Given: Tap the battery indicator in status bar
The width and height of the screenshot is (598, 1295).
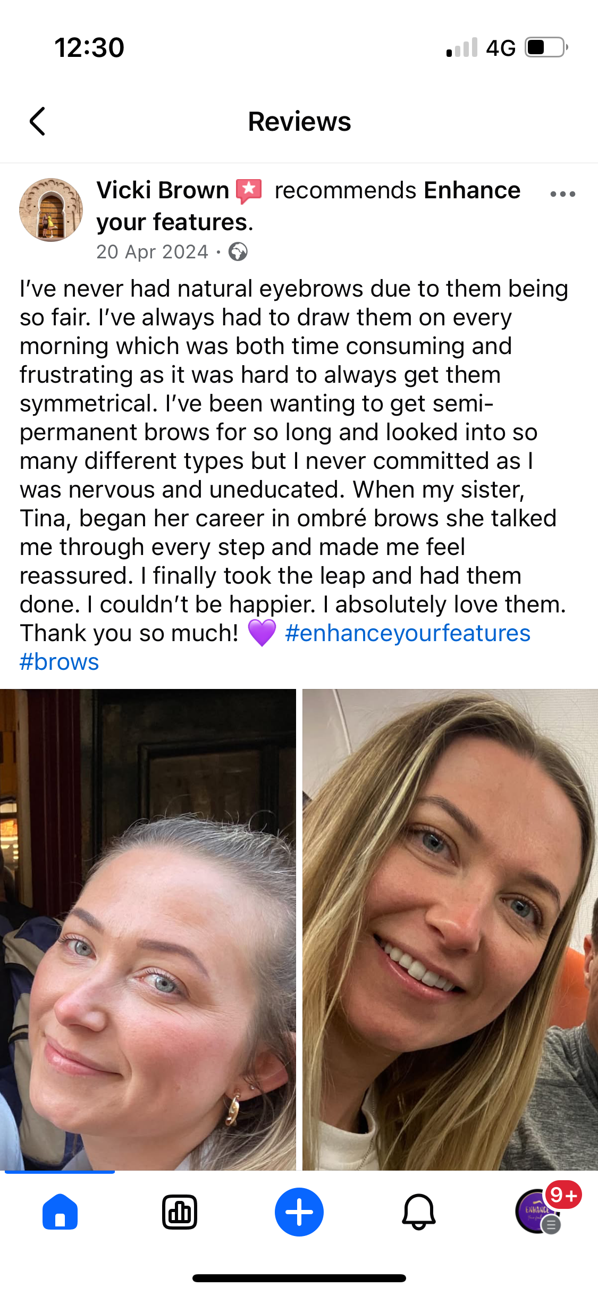Looking at the screenshot, I should (x=546, y=47).
